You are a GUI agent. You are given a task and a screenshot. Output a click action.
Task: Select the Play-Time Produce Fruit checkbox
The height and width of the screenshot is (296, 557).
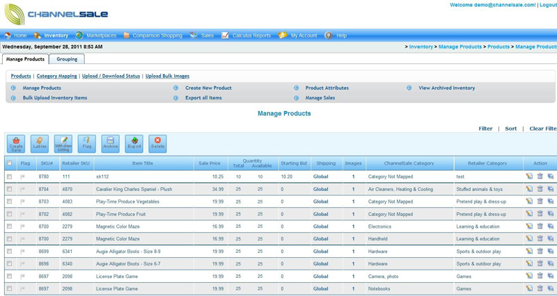pyautogui.click(x=9, y=214)
